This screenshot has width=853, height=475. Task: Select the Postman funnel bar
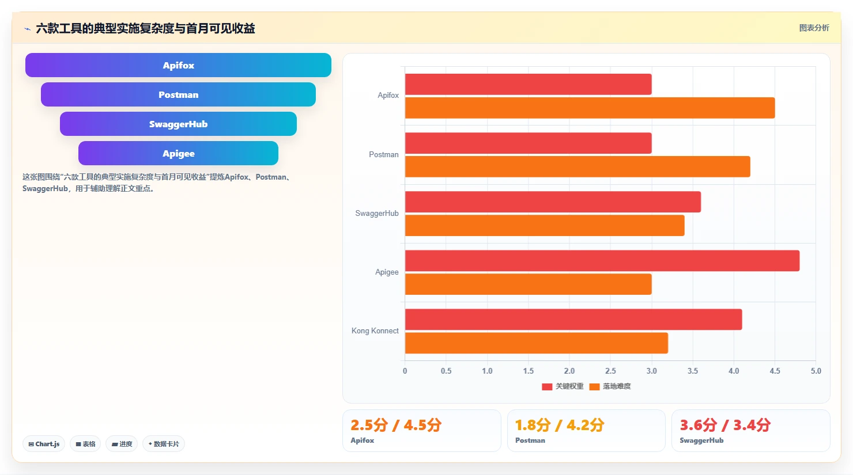pos(178,94)
